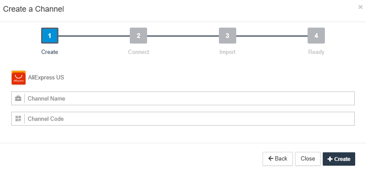Focus the Channel Name input field

click(183, 98)
